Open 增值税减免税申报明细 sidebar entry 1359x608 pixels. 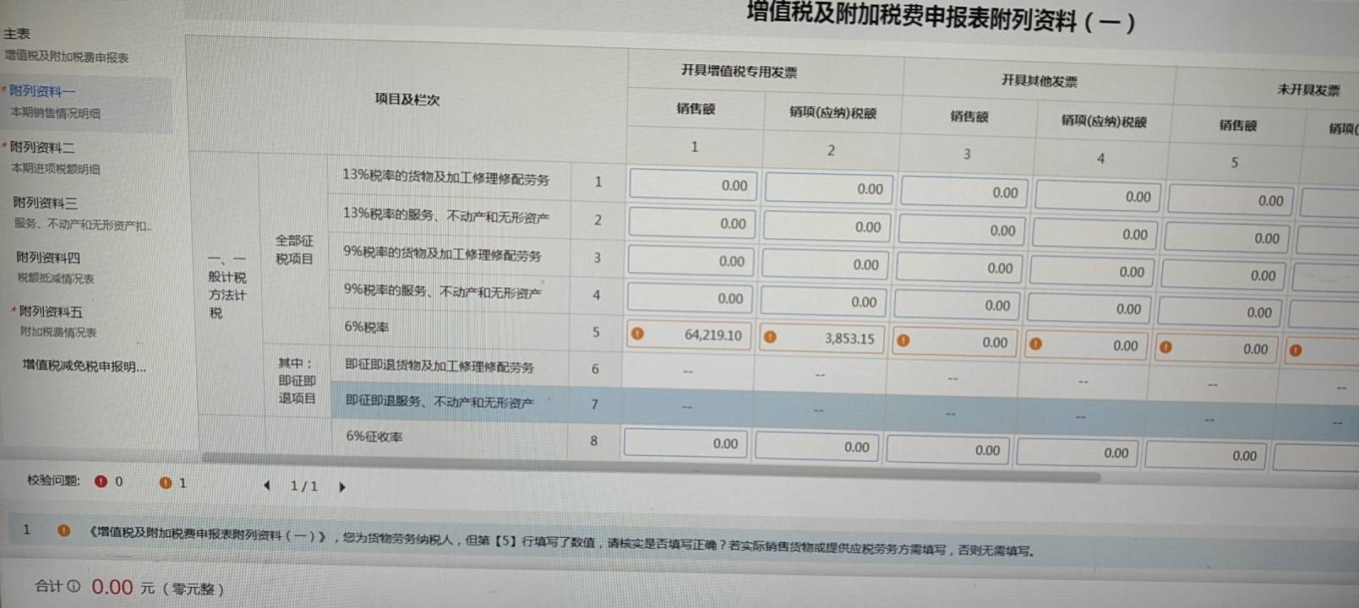(x=84, y=366)
